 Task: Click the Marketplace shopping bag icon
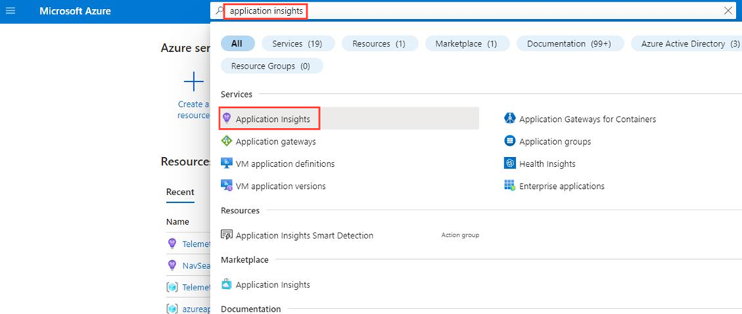tap(227, 284)
